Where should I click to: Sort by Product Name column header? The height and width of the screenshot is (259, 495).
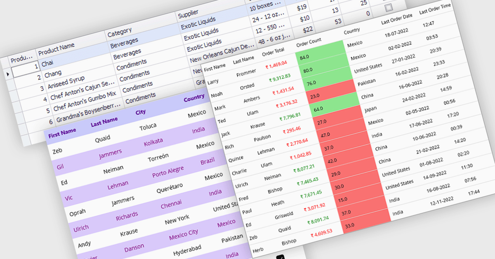click(57, 47)
